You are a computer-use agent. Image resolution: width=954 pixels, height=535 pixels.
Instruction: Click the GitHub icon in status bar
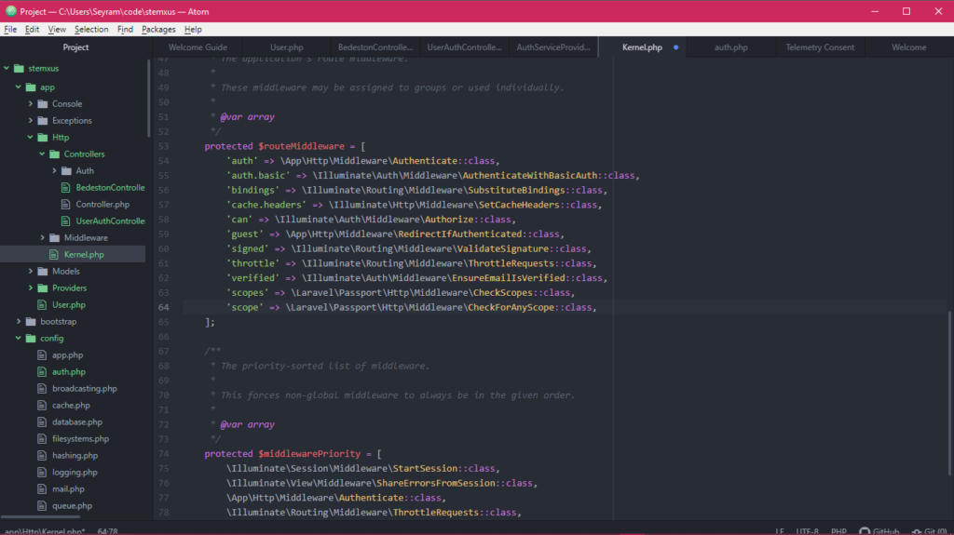(865, 530)
